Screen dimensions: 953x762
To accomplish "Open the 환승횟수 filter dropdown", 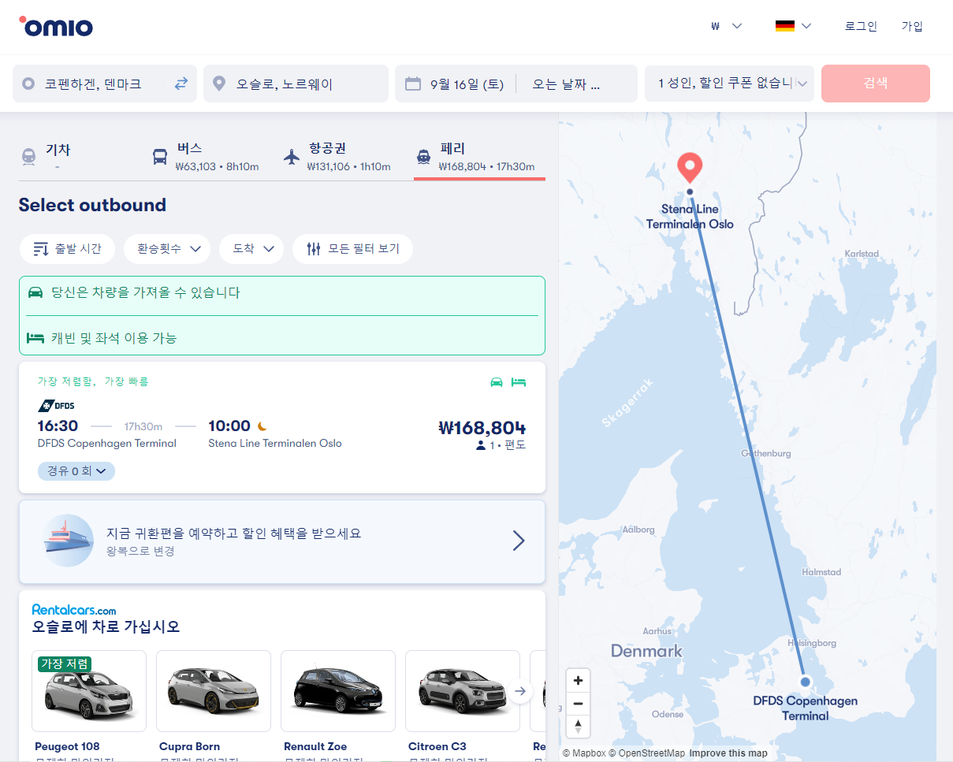I will pyautogui.click(x=167, y=249).
